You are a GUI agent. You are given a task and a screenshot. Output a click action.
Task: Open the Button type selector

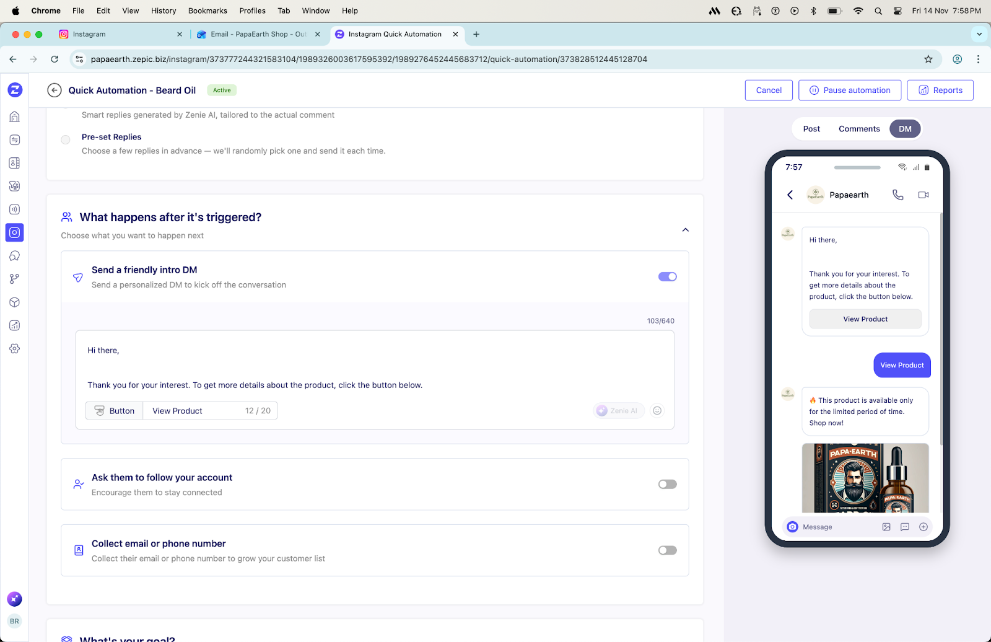115,411
